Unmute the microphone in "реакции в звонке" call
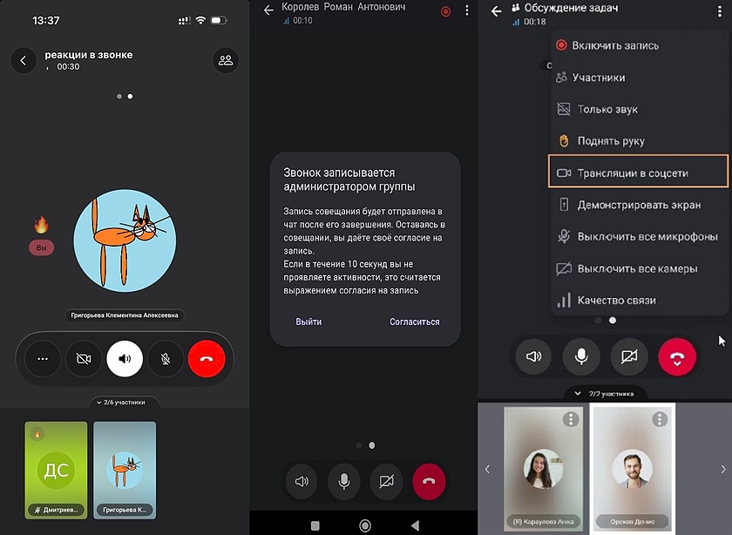The width and height of the screenshot is (732, 535). pyautogui.click(x=166, y=358)
